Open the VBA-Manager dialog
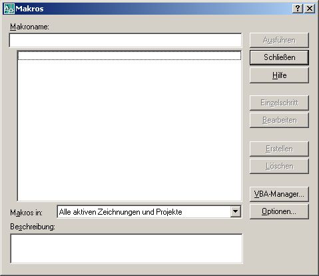The image size is (319, 276). tap(279, 194)
